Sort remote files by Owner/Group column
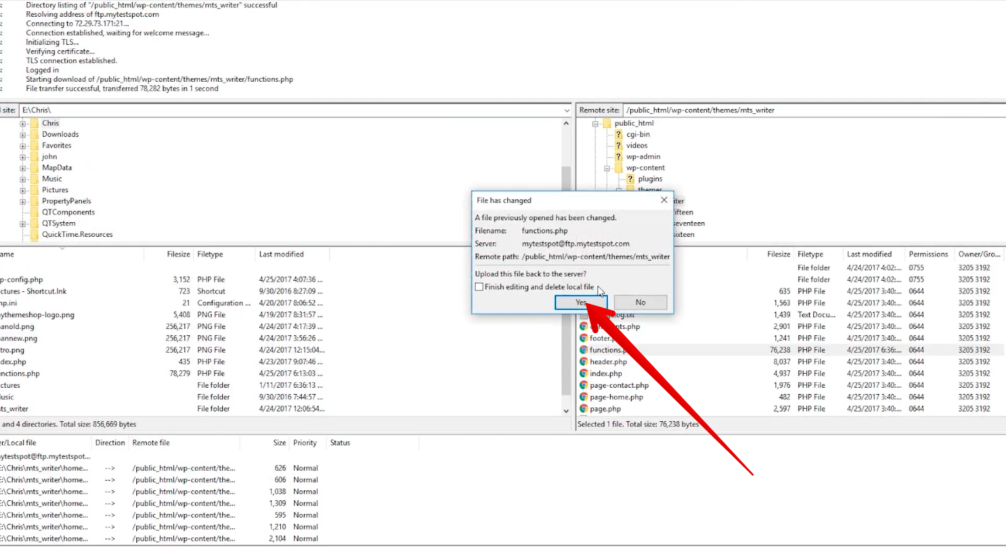This screenshot has height=547, width=1006. click(x=979, y=254)
